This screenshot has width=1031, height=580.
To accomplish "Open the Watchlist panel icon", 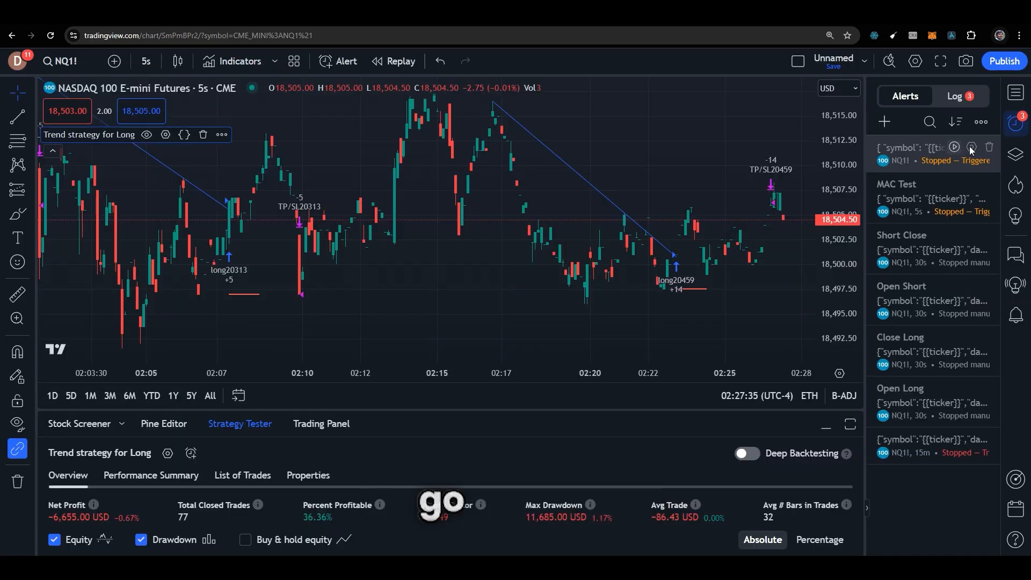I will coord(1015,93).
